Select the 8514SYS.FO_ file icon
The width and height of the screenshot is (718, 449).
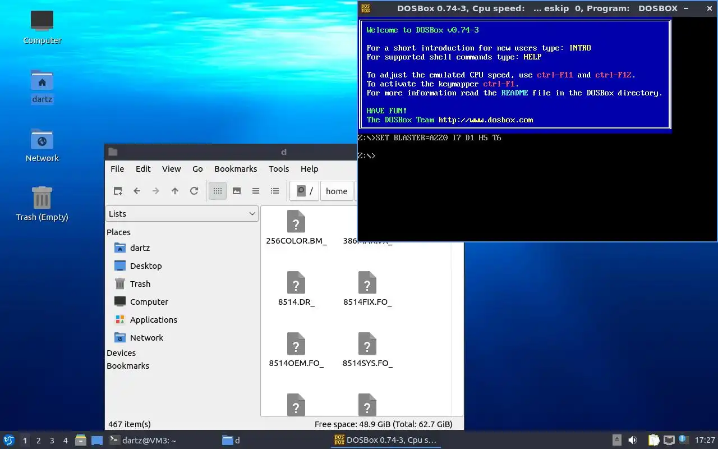pyautogui.click(x=367, y=343)
